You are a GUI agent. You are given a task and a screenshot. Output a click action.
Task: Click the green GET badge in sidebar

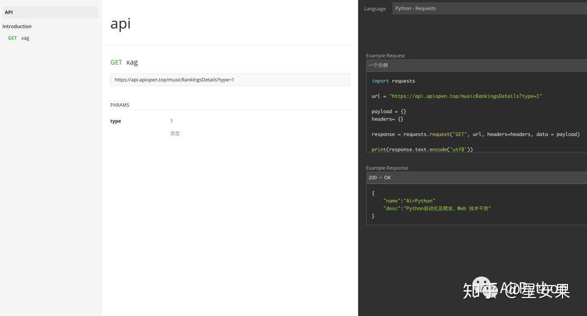[13, 38]
